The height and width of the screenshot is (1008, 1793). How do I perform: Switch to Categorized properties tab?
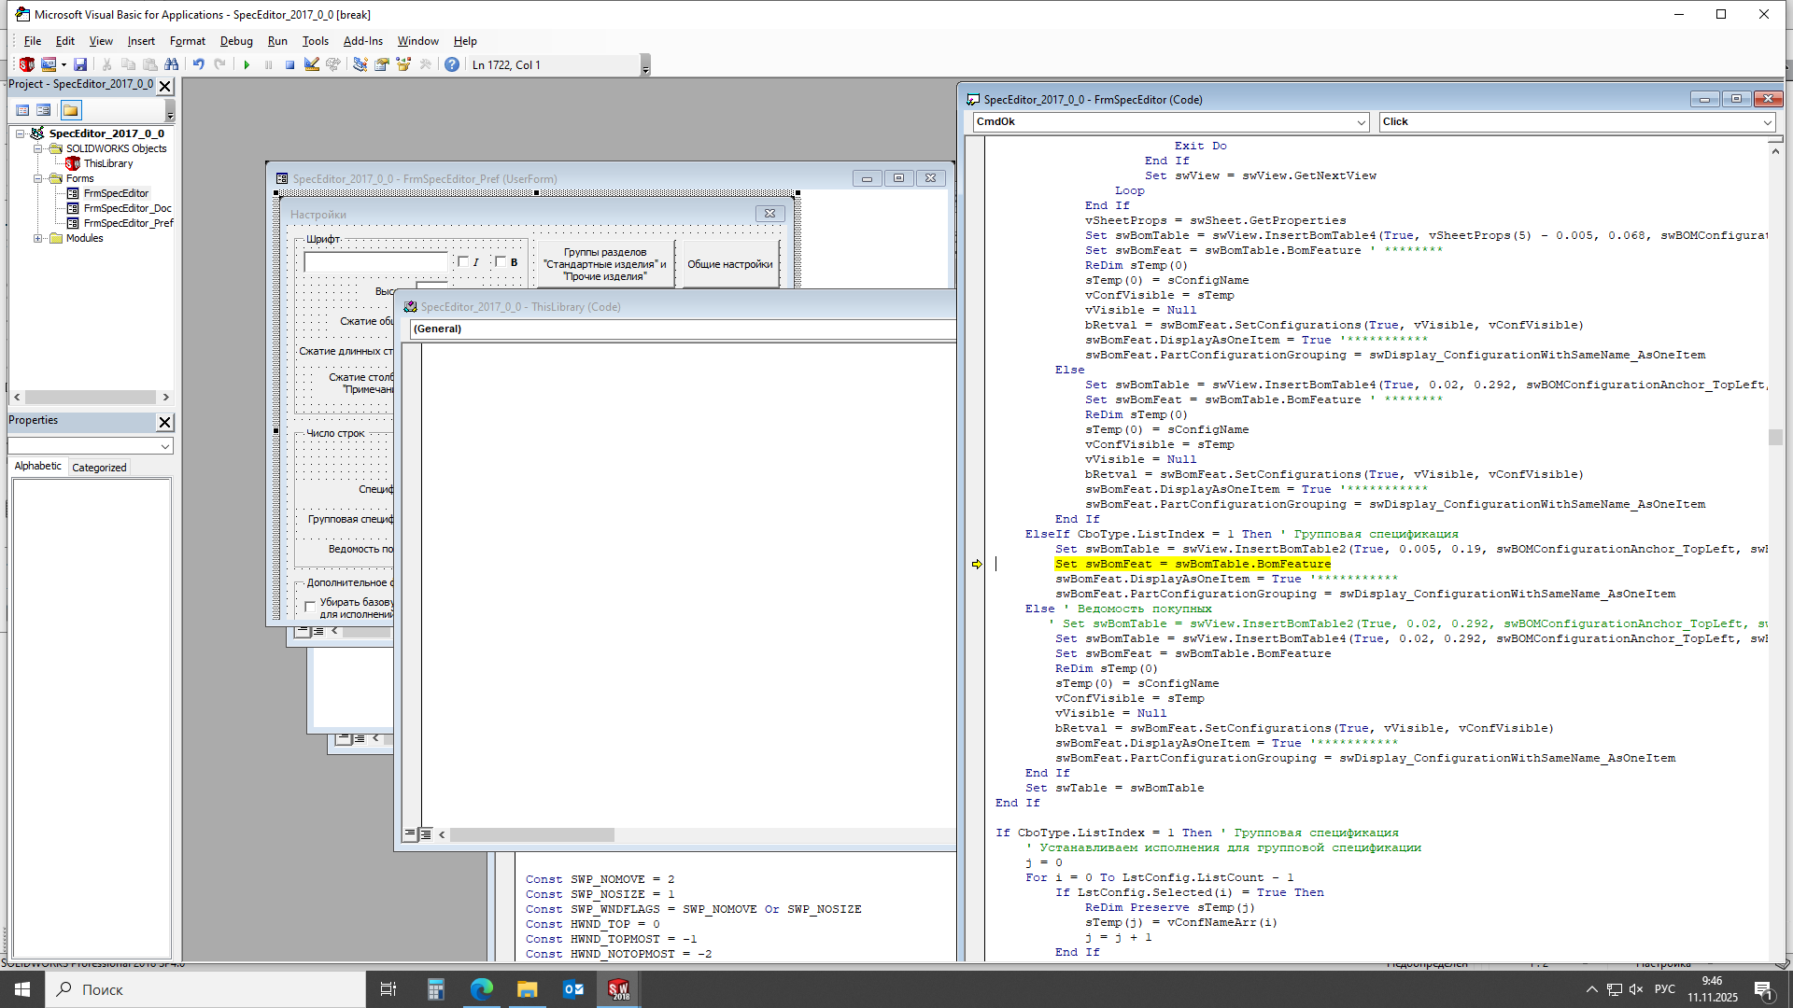click(99, 468)
